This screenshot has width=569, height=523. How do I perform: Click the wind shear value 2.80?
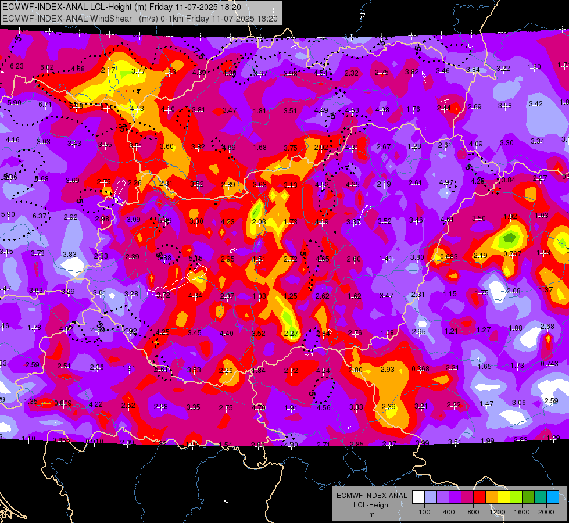click(355, 370)
